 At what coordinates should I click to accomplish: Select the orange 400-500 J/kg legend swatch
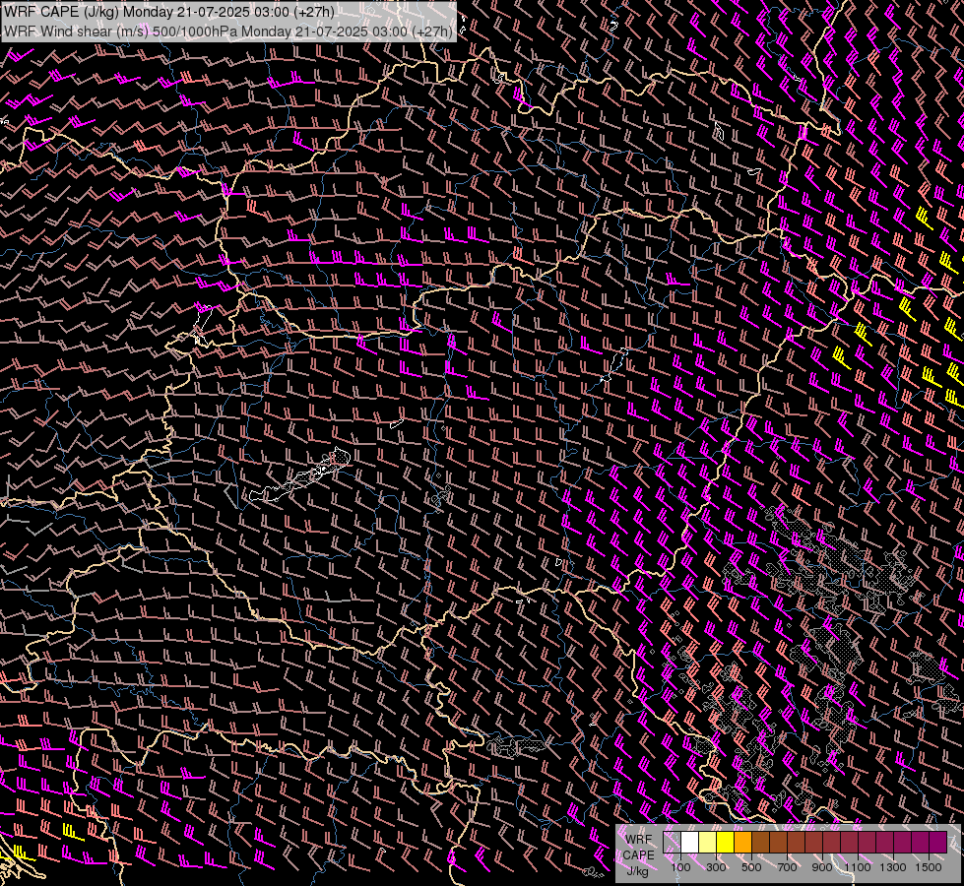pos(742,842)
